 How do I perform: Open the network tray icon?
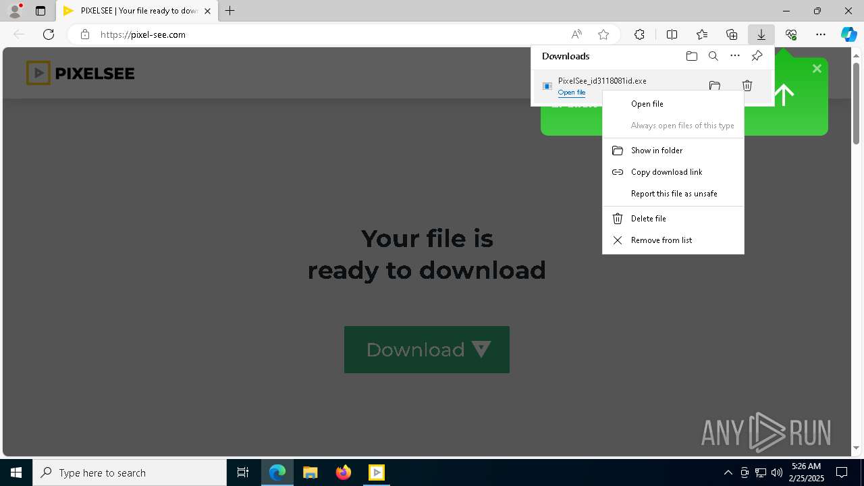pos(761,473)
